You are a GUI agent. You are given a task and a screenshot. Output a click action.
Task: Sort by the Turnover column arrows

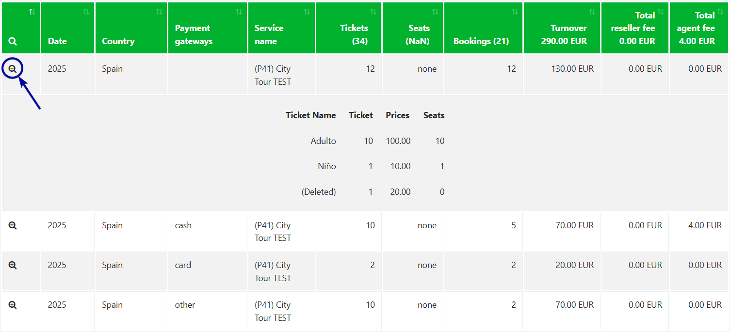[x=592, y=12]
